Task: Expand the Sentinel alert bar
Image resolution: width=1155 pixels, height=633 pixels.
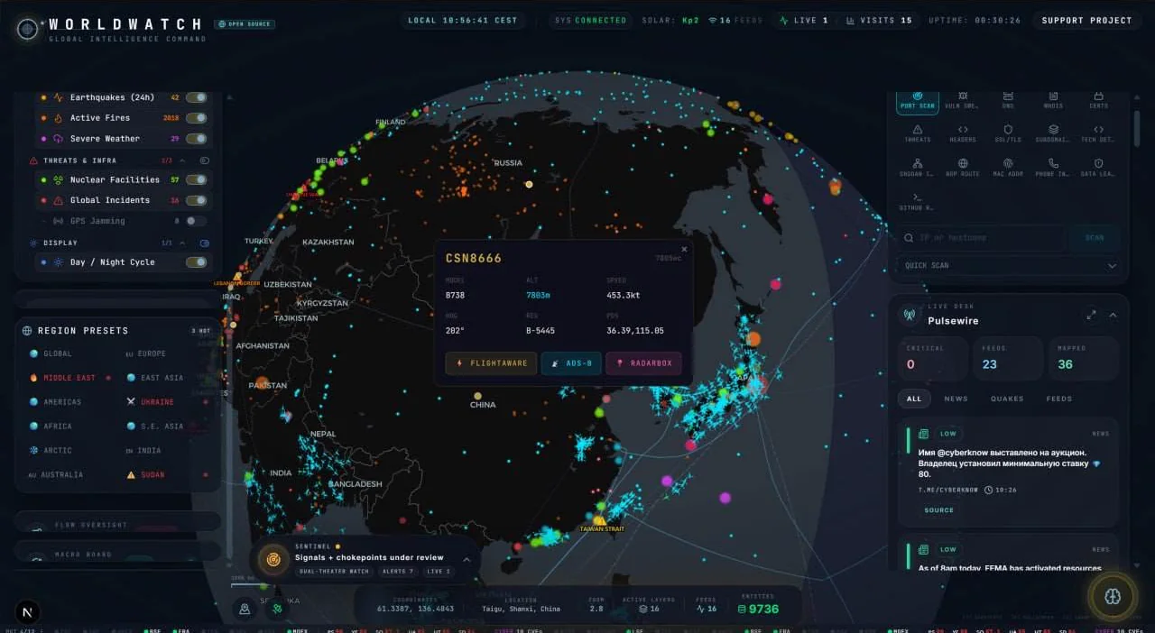Action: [467, 560]
